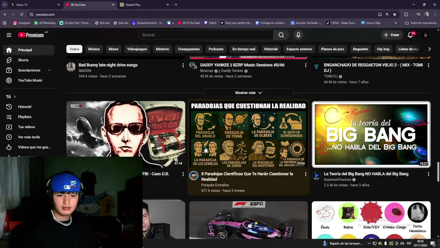Open the StreamElements bookmark
The height and width of the screenshot is (248, 440).
pos(147,23)
